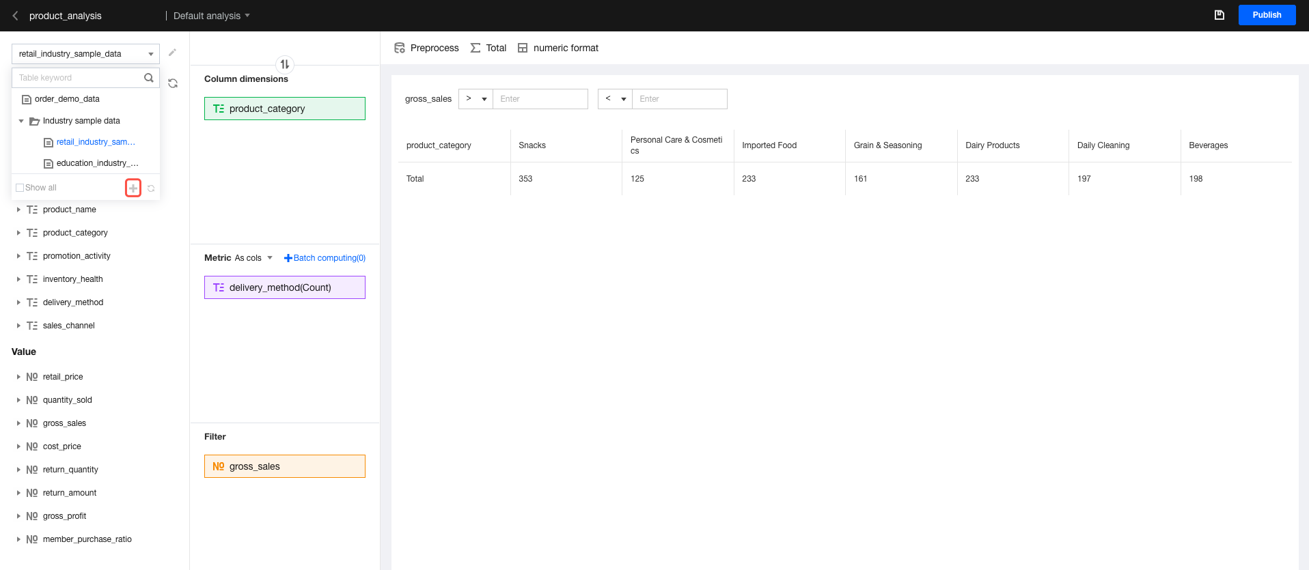Viewport: 1309px width, 570px height.
Task: Click the search magnifier in Table keyword
Action: point(148,78)
